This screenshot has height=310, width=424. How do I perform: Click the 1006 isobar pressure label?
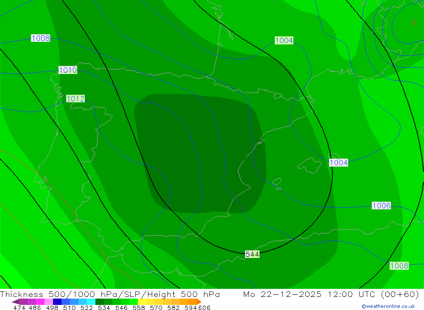pyautogui.click(x=381, y=206)
